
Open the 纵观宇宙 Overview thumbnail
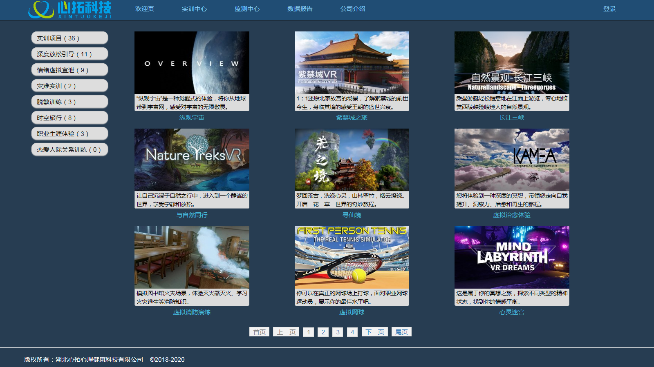pos(192,62)
